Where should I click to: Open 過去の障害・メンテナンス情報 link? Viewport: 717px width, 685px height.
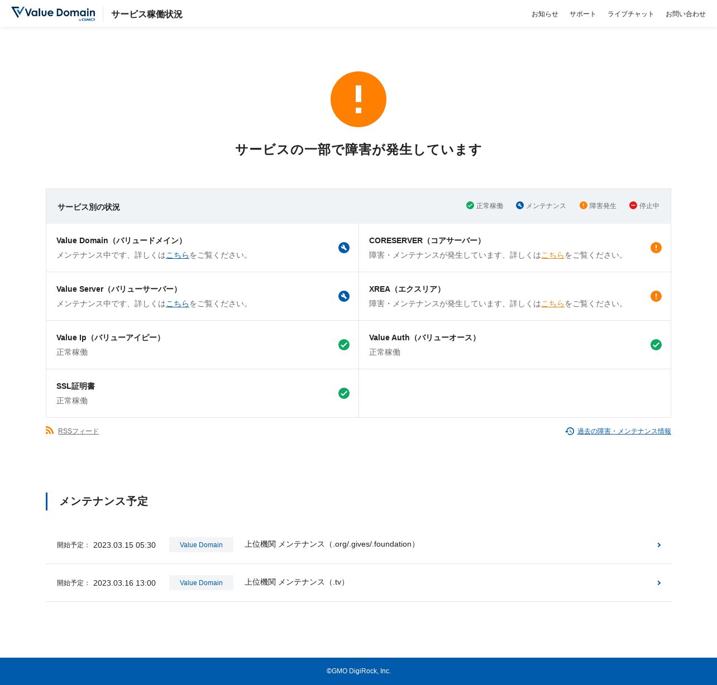624,431
